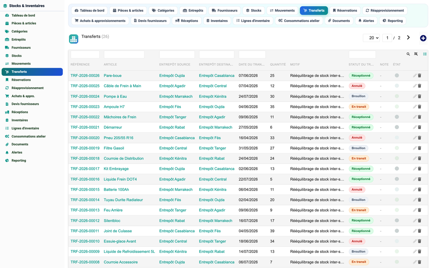Viewport: 433px width, 268px height.
Task: Clear filters with crossed magnifier icon
Action: point(416,54)
